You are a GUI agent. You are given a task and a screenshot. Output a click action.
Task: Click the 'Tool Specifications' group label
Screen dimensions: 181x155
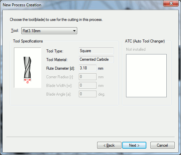point(28,41)
